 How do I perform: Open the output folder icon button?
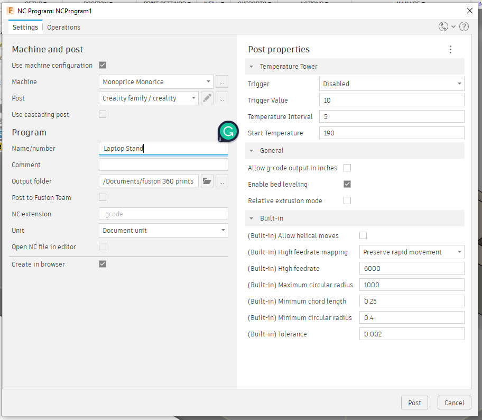pos(207,181)
